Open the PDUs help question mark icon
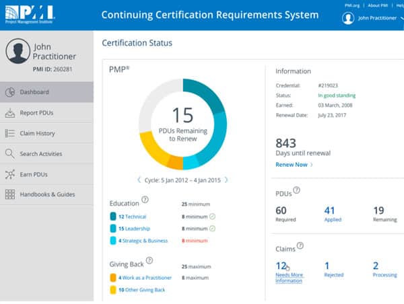The width and height of the screenshot is (404, 304). click(x=296, y=190)
